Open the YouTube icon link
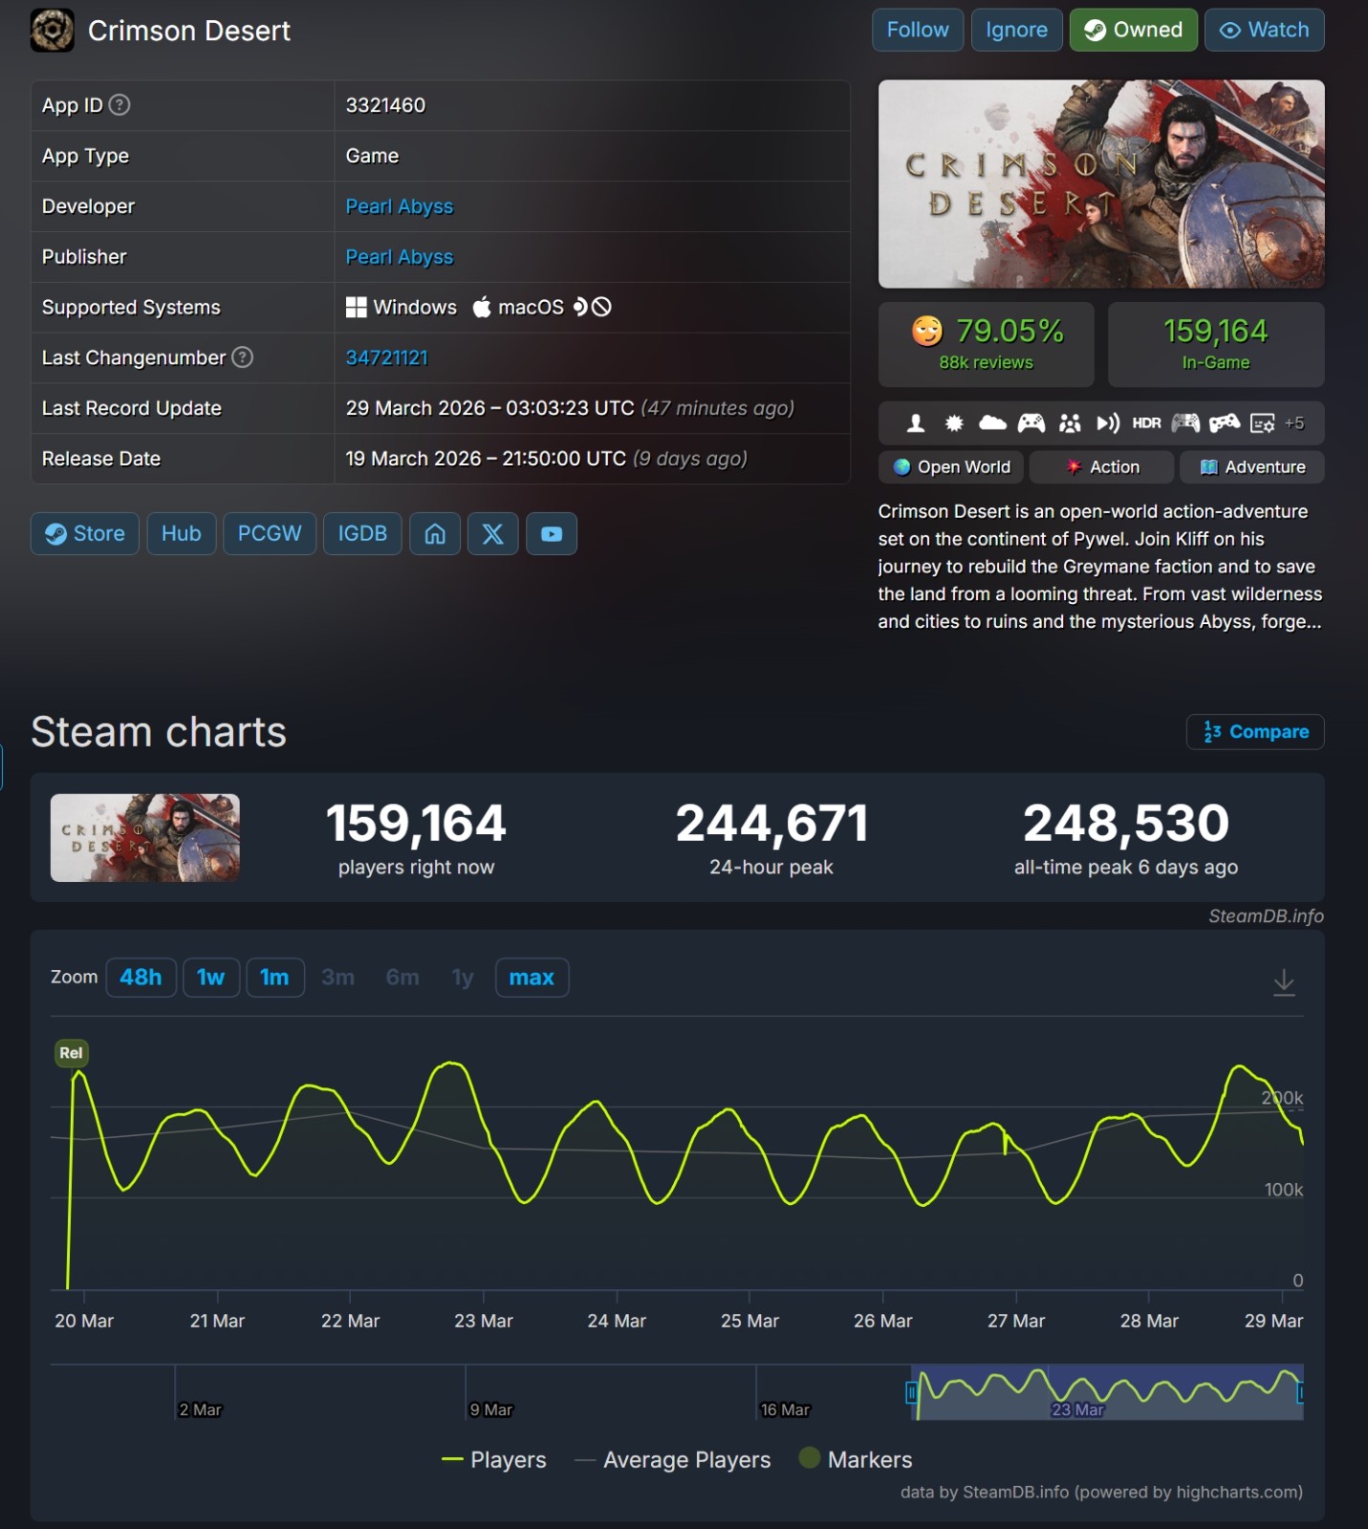This screenshot has height=1529, width=1368. coord(552,533)
